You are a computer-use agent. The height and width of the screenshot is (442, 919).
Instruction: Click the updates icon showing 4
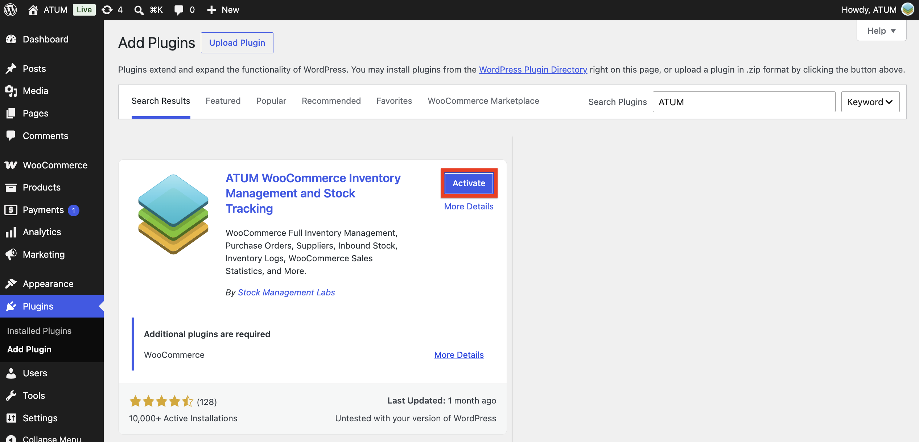pyautogui.click(x=112, y=10)
